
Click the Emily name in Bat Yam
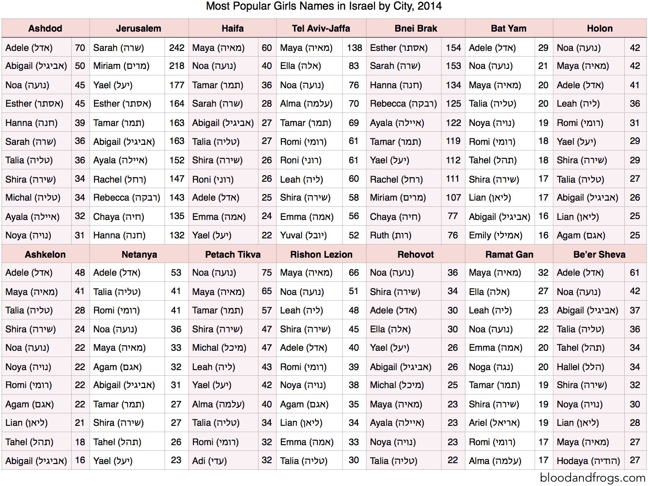pos(495,235)
